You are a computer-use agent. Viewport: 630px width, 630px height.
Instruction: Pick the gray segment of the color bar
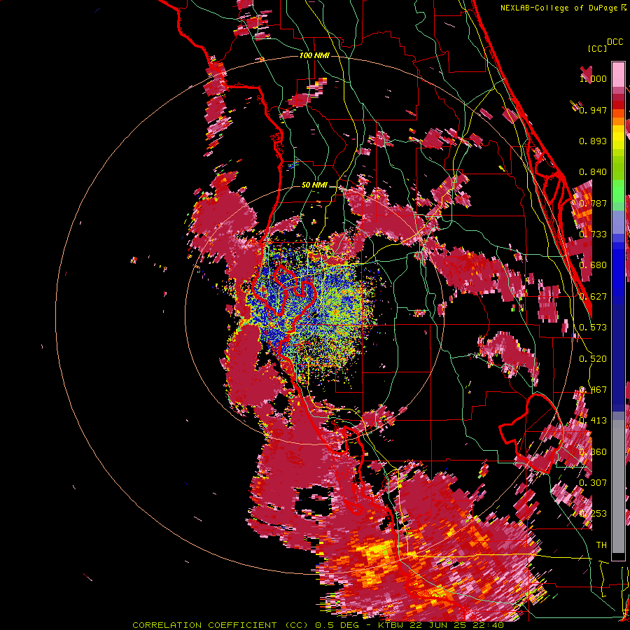coord(618,486)
